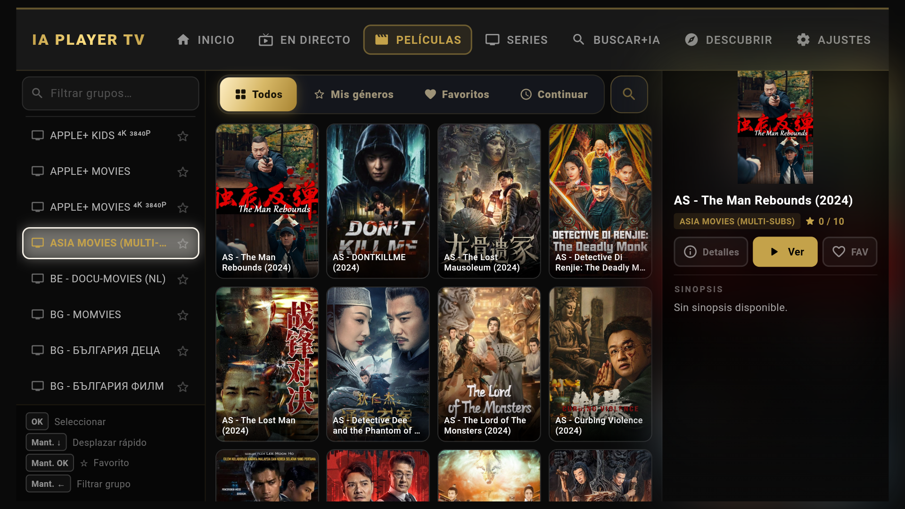
Task: Open Detective Dee and the Phantom poster
Action: pos(378,364)
